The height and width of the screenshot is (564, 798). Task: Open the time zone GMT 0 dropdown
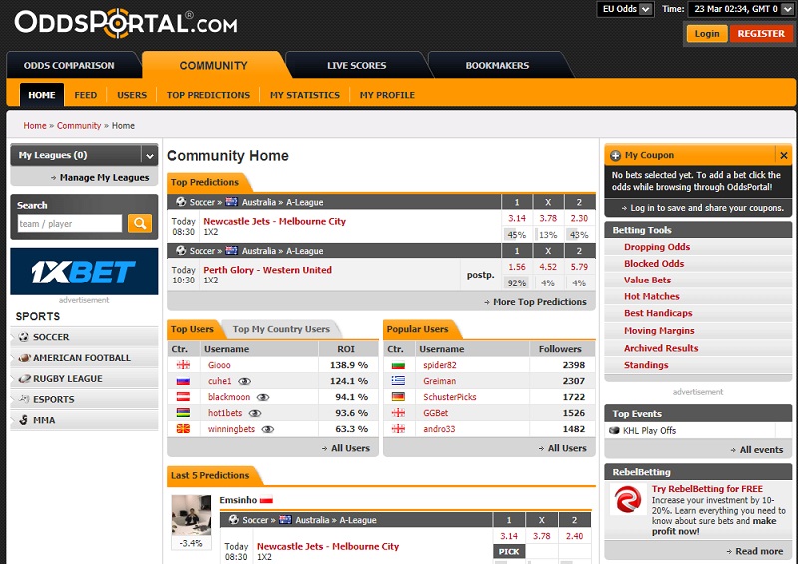[740, 9]
